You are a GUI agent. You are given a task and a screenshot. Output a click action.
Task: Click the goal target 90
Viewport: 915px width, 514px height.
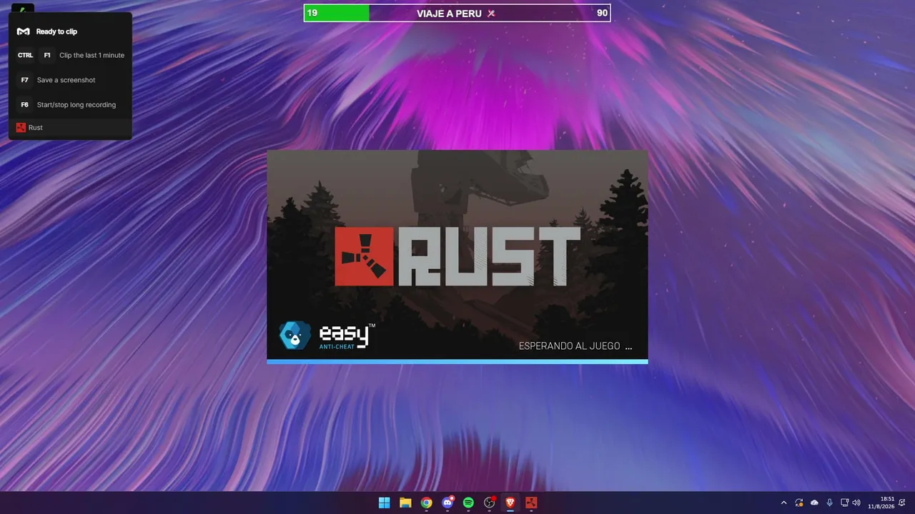[x=602, y=13]
